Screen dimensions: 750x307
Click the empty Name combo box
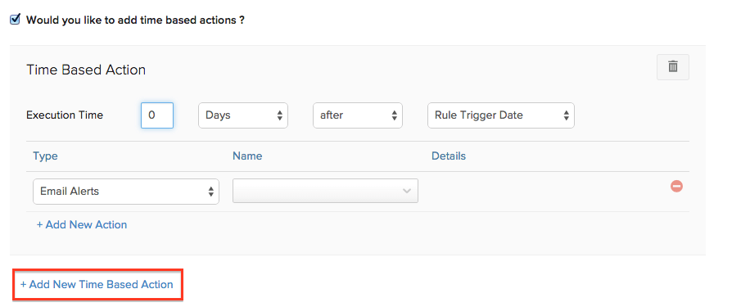pos(325,191)
